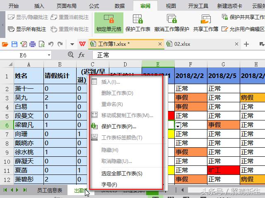
Task: Click the Name Box showing E6
Action: coord(23,55)
